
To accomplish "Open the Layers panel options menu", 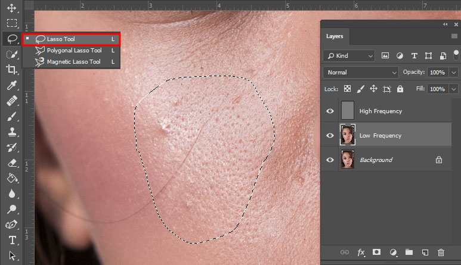I will click(x=454, y=36).
